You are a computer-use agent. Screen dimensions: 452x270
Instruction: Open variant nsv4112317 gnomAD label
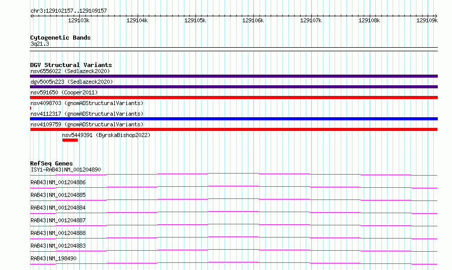pyautogui.click(x=87, y=114)
